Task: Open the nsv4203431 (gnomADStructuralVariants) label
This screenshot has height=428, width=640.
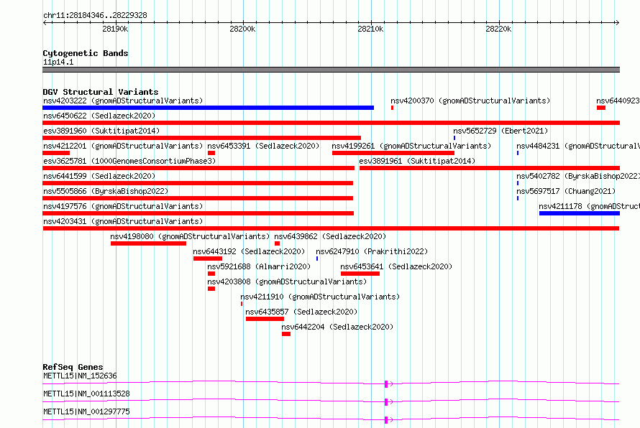Action: [x=123, y=221]
